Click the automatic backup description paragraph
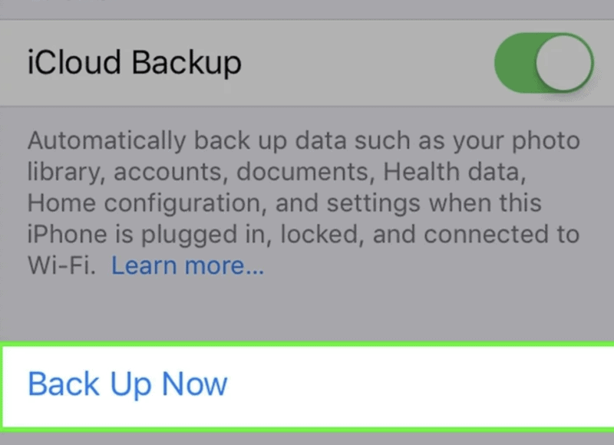This screenshot has height=445, width=614. pyautogui.click(x=303, y=203)
